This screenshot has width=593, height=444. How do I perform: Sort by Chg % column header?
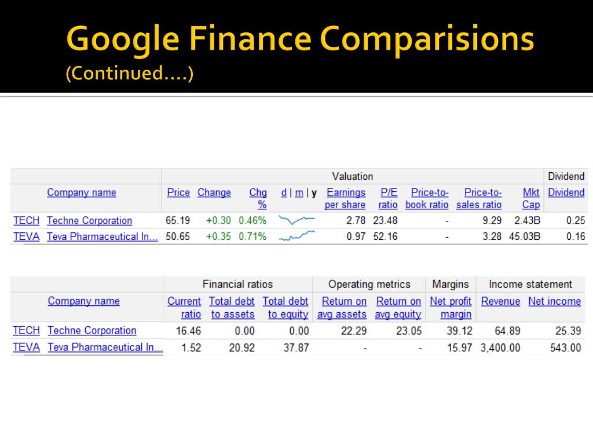258,199
